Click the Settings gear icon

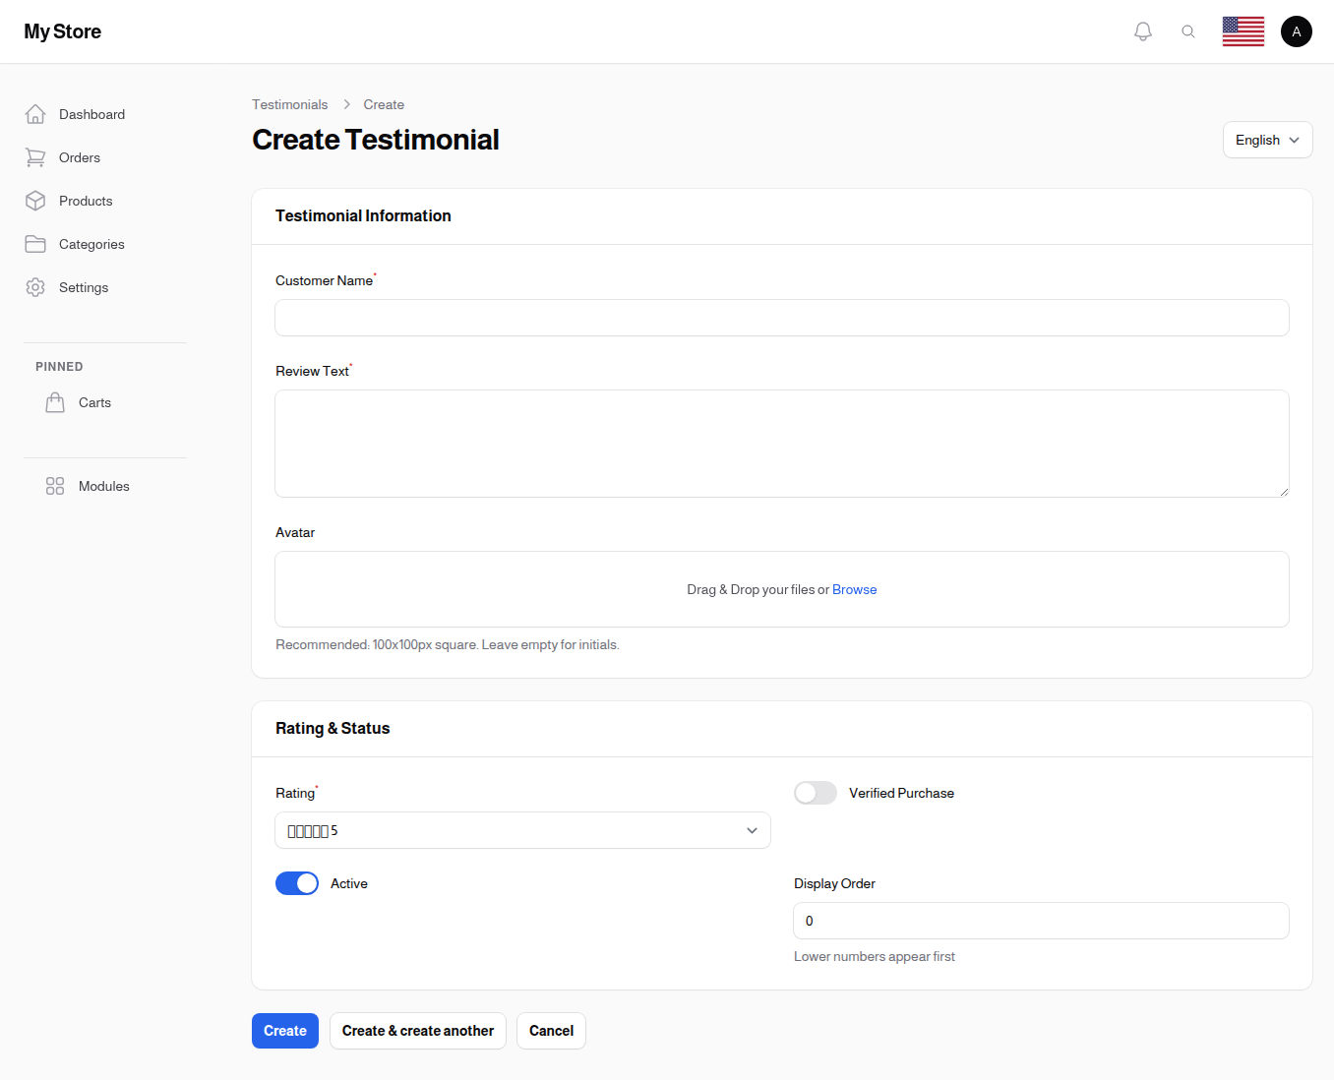pyautogui.click(x=35, y=287)
